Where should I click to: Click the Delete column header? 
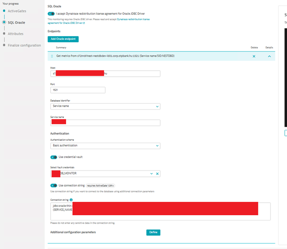click(254, 47)
